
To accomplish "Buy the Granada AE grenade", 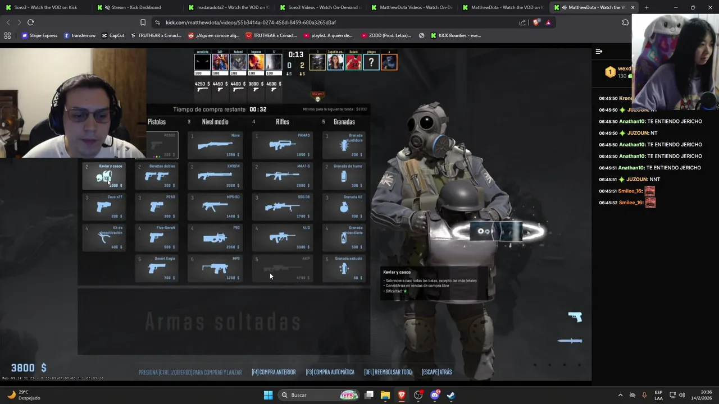I will tap(344, 206).
